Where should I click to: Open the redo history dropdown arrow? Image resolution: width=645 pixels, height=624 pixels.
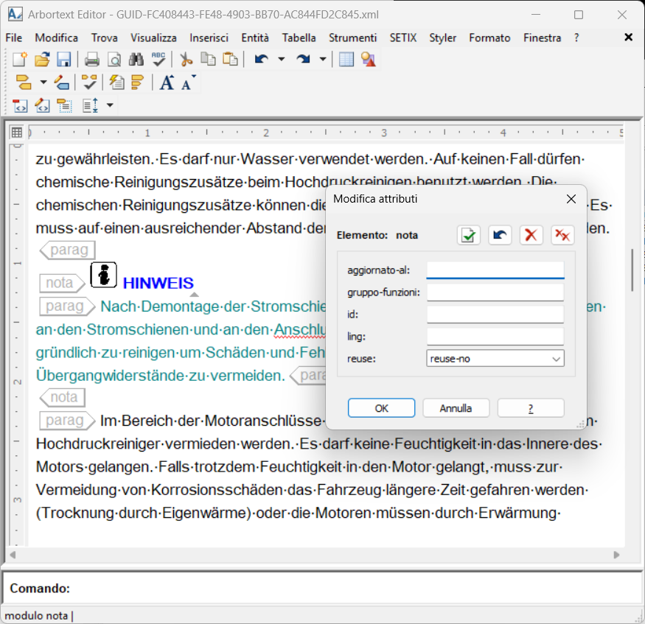[x=323, y=59]
